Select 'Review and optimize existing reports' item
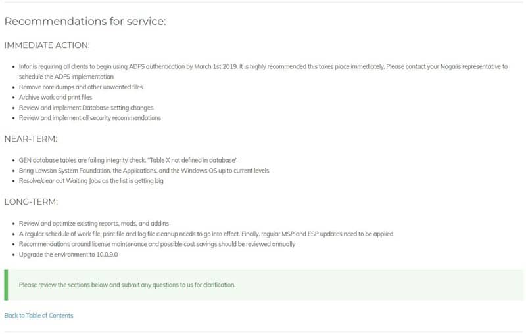This screenshot has width=526, height=334. [x=94, y=224]
